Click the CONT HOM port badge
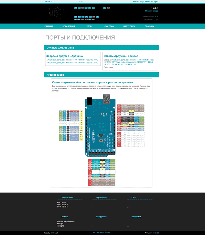 tap(96, 169)
